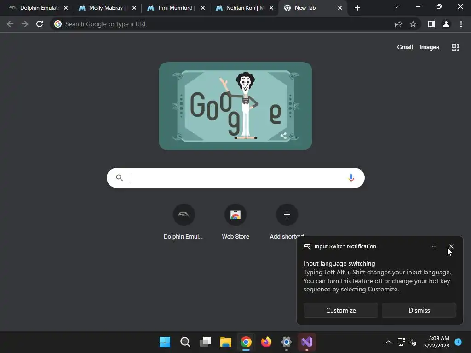
Task: Open File Explorer from taskbar
Action: [x=225, y=342]
